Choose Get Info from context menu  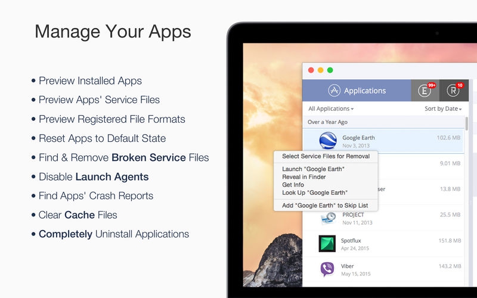click(x=326, y=185)
